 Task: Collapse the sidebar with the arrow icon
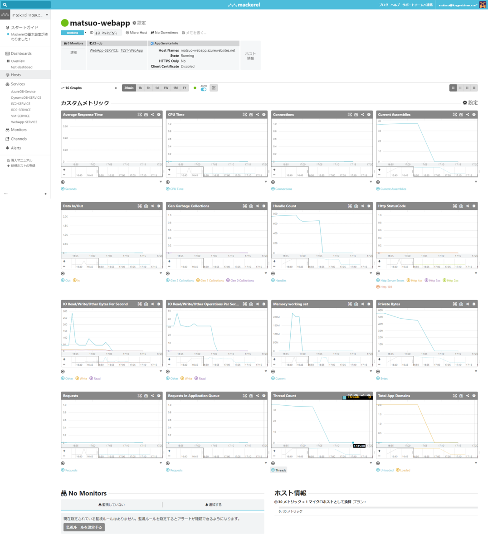(45, 194)
